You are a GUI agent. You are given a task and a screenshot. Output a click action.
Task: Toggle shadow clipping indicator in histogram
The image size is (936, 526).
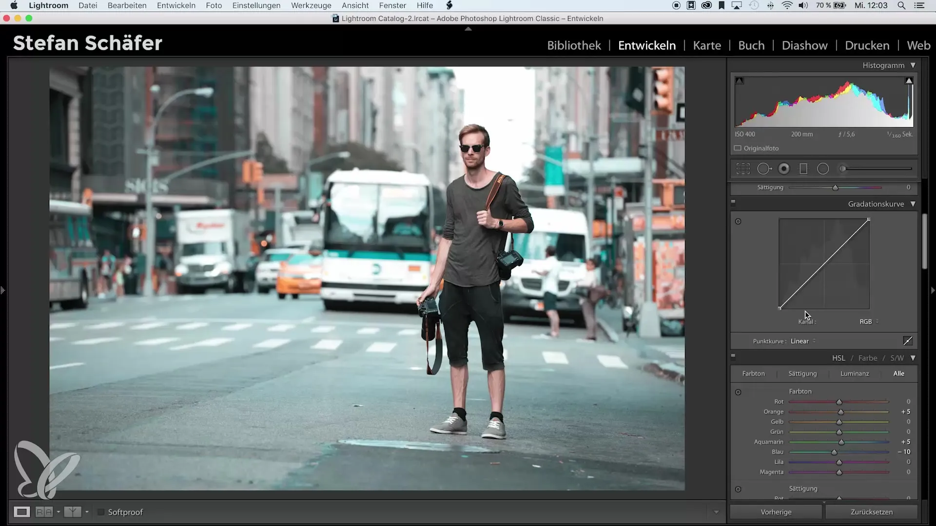tap(740, 81)
